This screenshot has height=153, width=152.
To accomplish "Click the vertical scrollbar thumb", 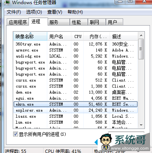I will (x=141, y=49).
